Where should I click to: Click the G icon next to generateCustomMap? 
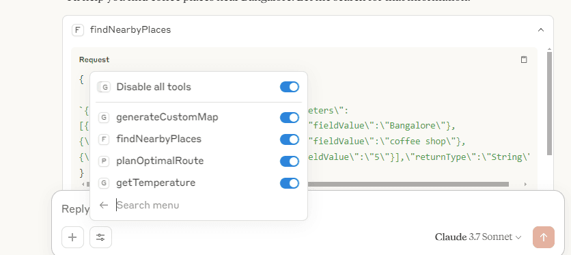tap(104, 118)
